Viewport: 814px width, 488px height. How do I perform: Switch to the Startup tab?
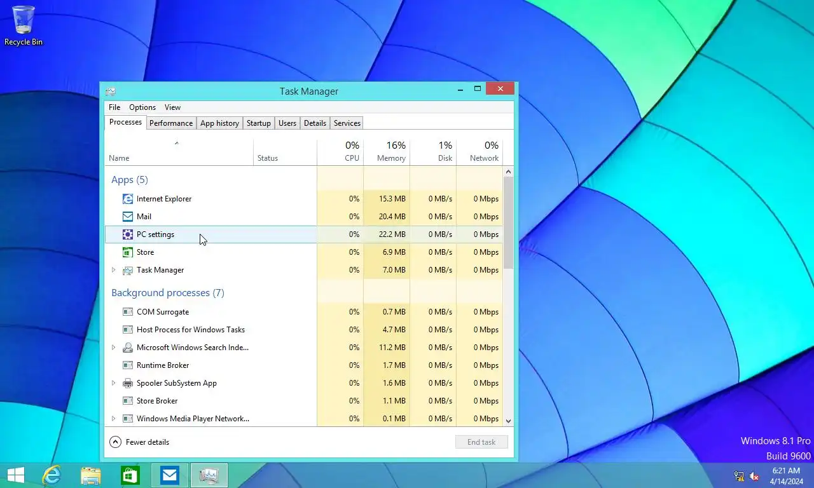pyautogui.click(x=259, y=123)
